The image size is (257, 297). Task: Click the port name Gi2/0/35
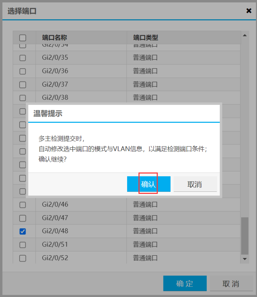tap(55, 58)
